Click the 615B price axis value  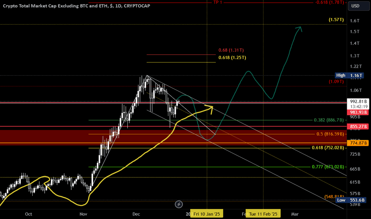355,182
